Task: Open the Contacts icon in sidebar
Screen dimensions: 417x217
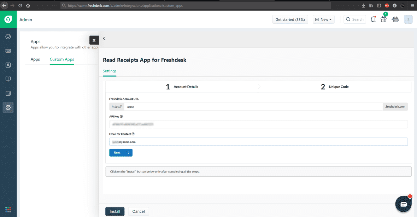Action: [x=8, y=65]
